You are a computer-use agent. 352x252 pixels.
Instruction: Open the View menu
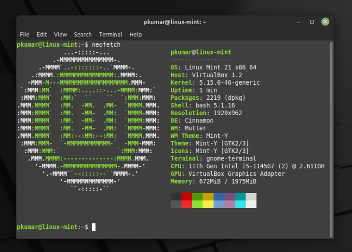click(60, 35)
